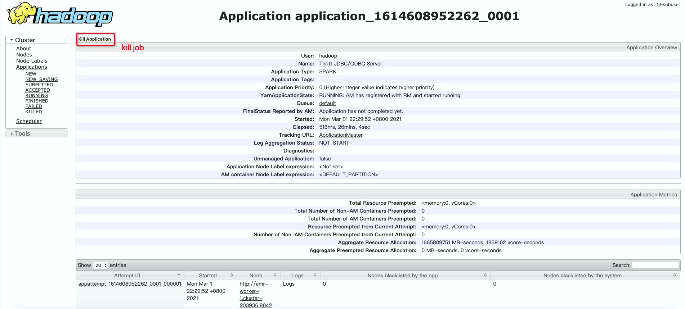Select 'RUNNING: AM has registered' state text
Viewport: 685px width, 309px height.
coord(390,95)
